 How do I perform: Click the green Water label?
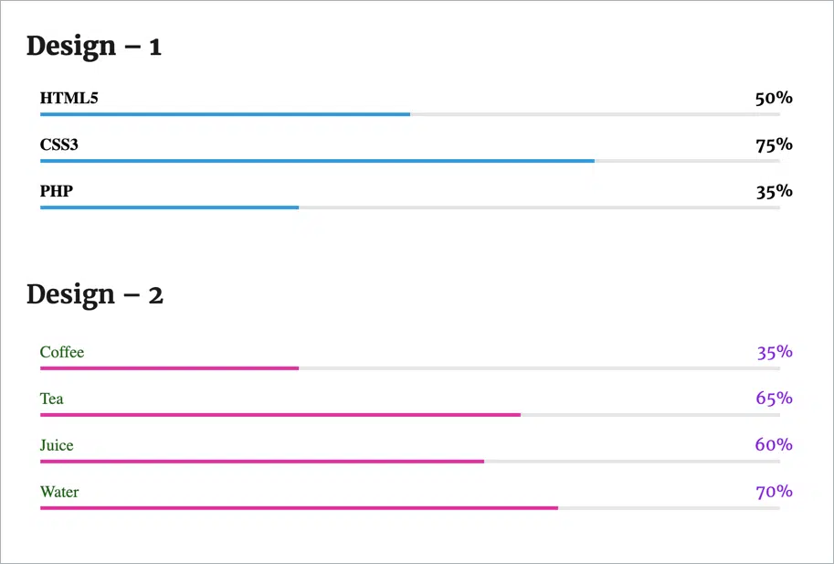(x=59, y=492)
